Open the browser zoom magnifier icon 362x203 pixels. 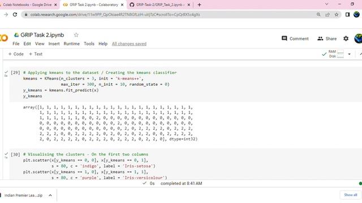click(318, 15)
